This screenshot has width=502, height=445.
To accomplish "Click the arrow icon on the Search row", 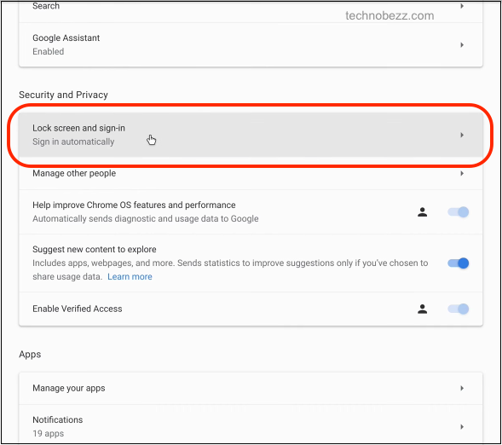I will [462, 6].
